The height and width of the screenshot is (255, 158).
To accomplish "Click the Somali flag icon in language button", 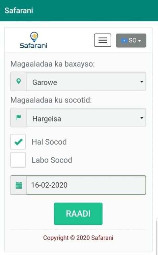I will (124, 40).
